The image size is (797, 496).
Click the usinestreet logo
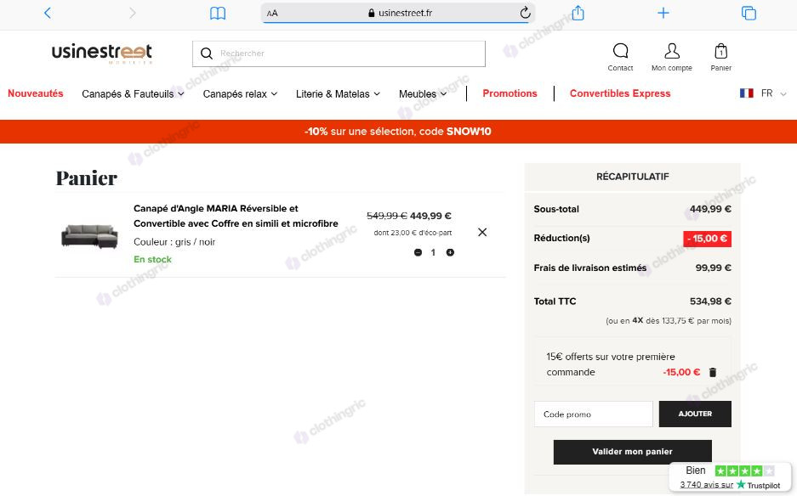[102, 54]
